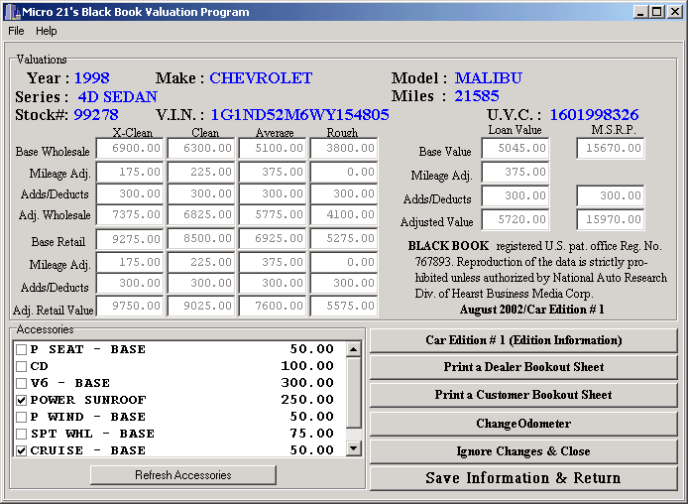Open the Help menu
This screenshot has width=688, height=504.
coord(46,31)
